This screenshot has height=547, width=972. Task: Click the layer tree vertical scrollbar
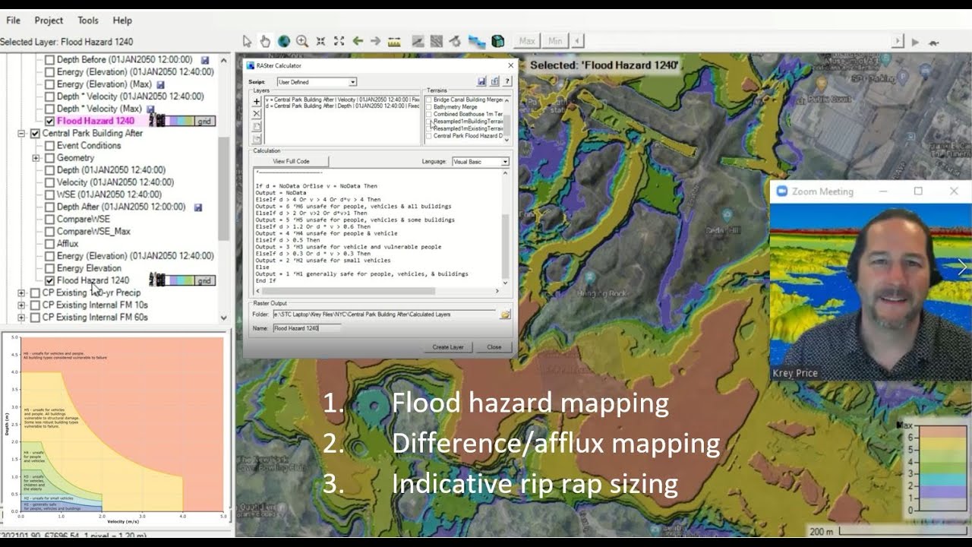click(223, 188)
